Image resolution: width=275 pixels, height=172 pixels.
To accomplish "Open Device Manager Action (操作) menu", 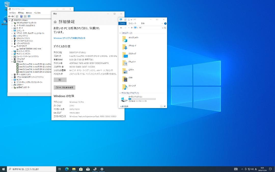I will 21,13.
